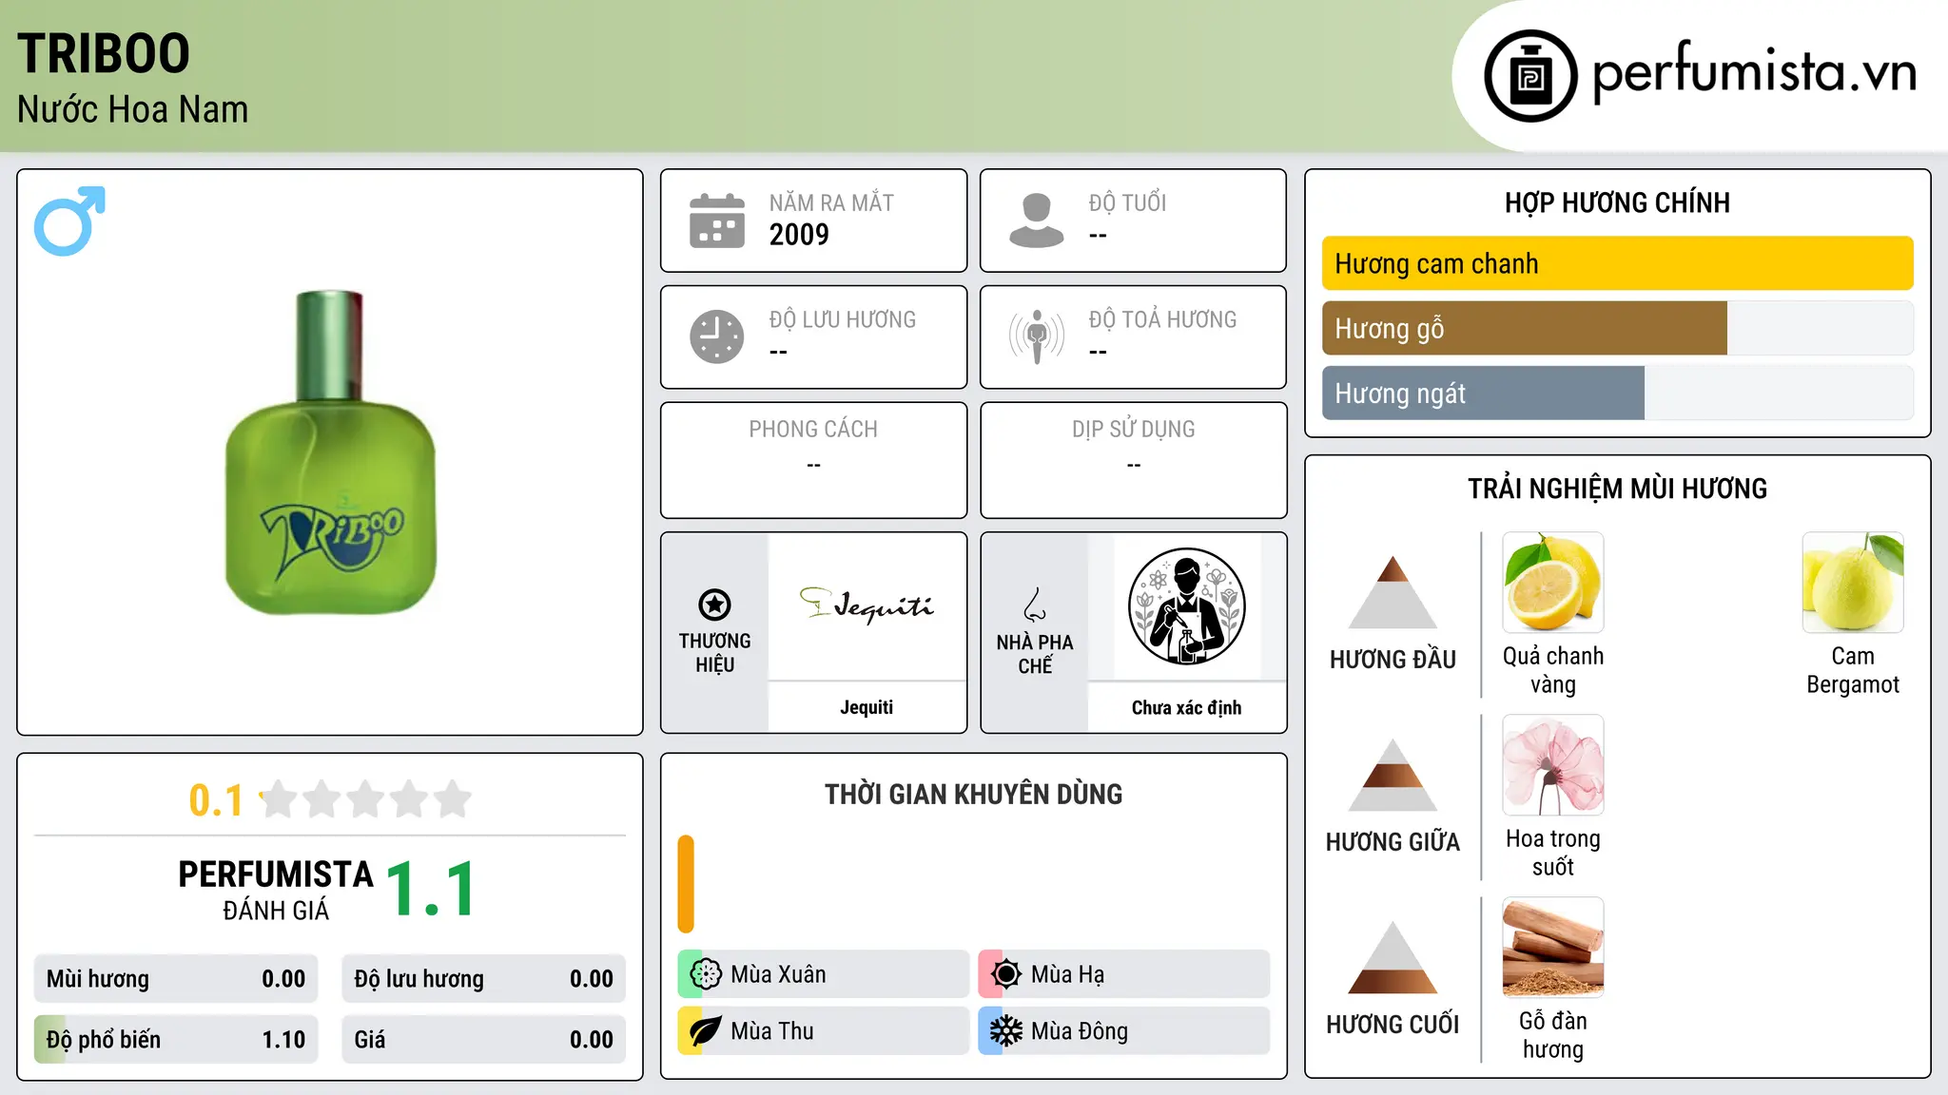Click the nose icon above Nhà Pha Chế
This screenshot has width=1948, height=1095.
(1035, 605)
